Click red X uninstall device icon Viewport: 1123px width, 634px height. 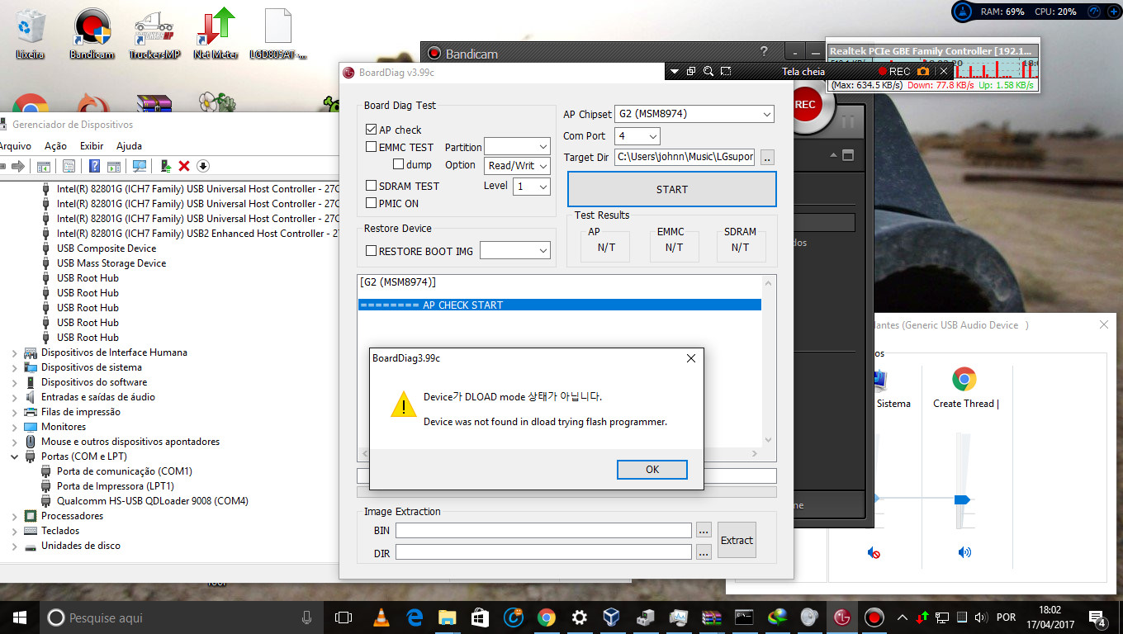tap(184, 166)
